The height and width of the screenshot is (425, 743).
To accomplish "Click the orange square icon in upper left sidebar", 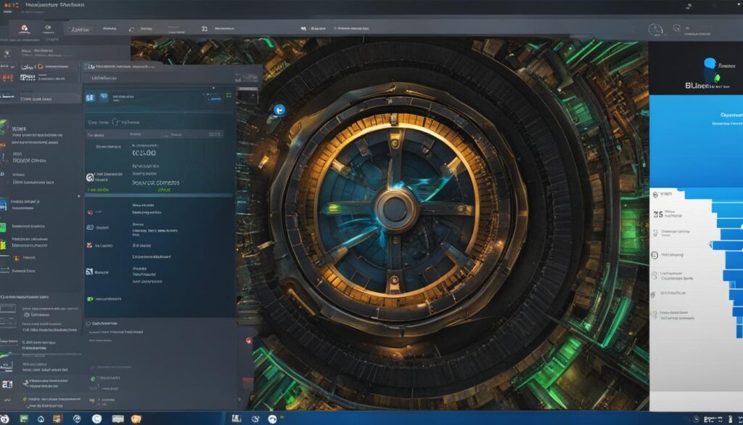I will click(40, 67).
